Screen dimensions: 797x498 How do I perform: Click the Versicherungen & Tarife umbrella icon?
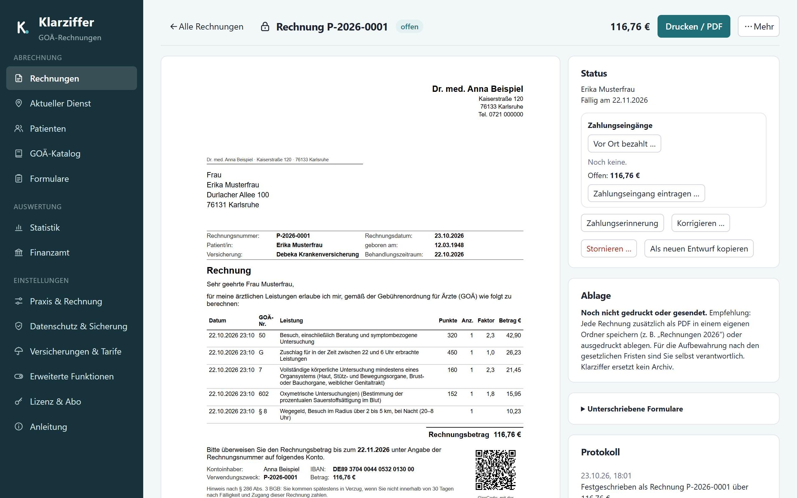click(19, 351)
